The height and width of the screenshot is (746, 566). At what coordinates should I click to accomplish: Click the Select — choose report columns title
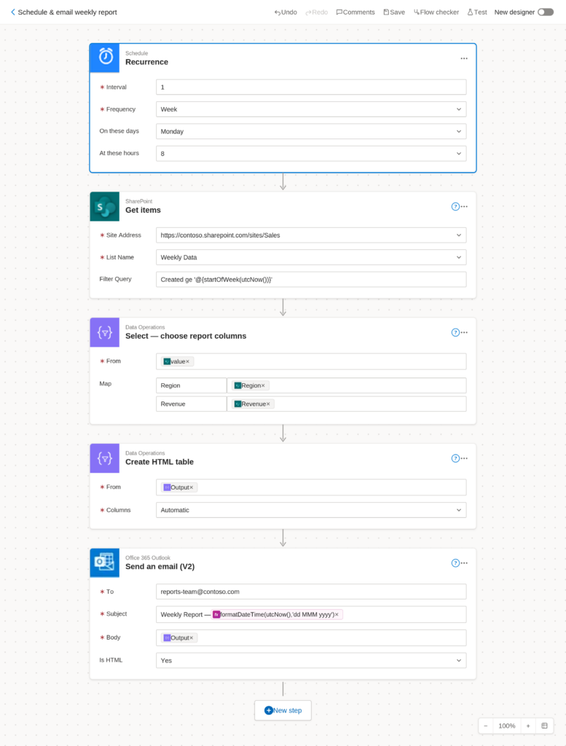tap(186, 336)
